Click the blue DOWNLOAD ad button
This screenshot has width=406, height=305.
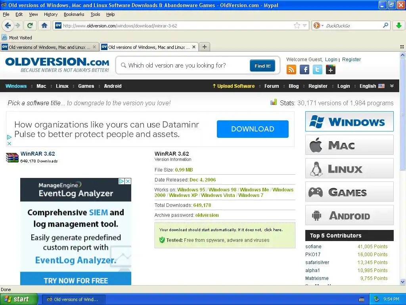coord(253,129)
